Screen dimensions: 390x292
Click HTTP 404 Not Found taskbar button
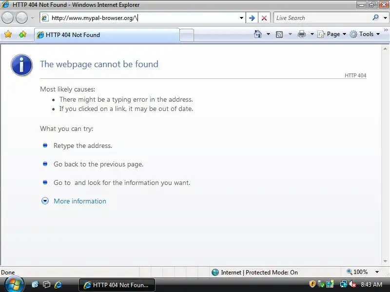[x=117, y=285]
